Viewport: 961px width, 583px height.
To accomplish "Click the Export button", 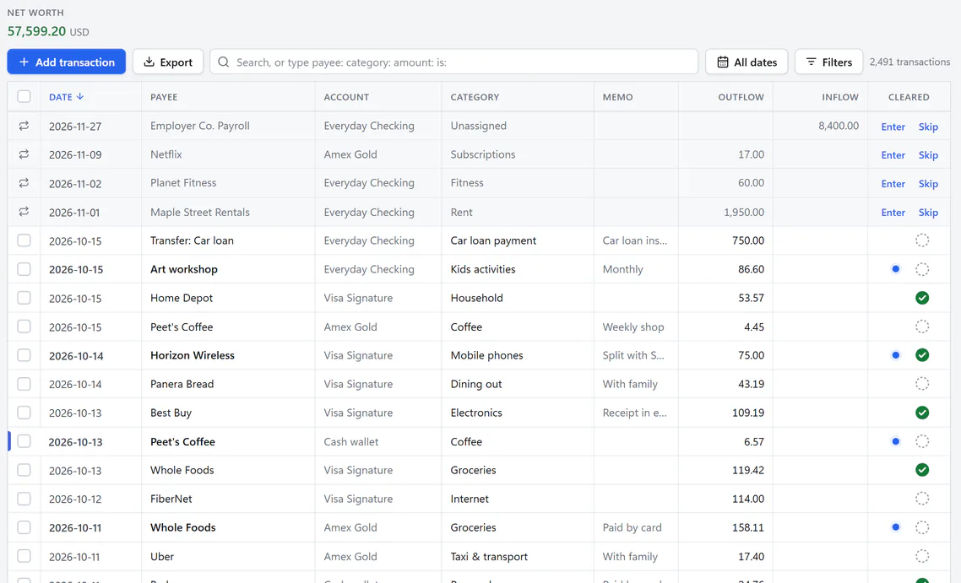I will pyautogui.click(x=168, y=62).
